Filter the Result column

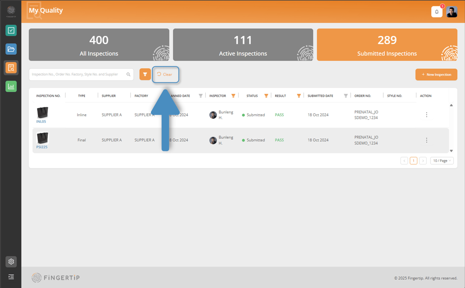[299, 96]
